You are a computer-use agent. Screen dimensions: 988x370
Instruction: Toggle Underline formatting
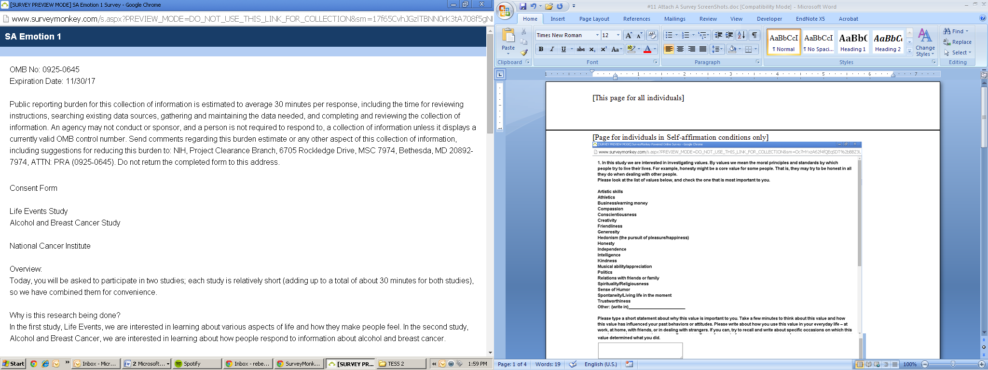coord(563,49)
